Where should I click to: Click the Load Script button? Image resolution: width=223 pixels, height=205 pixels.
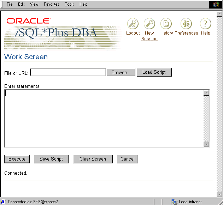[x=154, y=72]
